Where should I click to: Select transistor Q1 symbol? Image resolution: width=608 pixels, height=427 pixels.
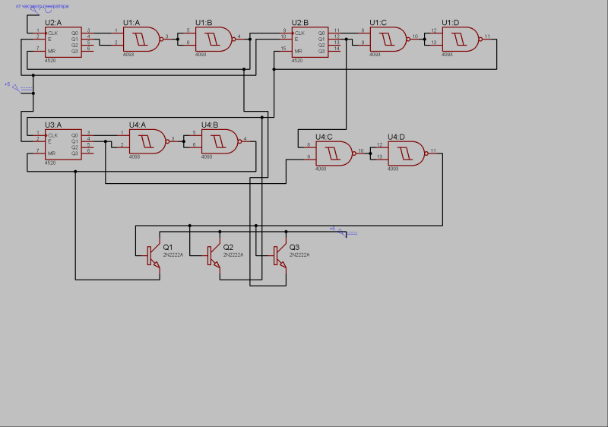(154, 256)
